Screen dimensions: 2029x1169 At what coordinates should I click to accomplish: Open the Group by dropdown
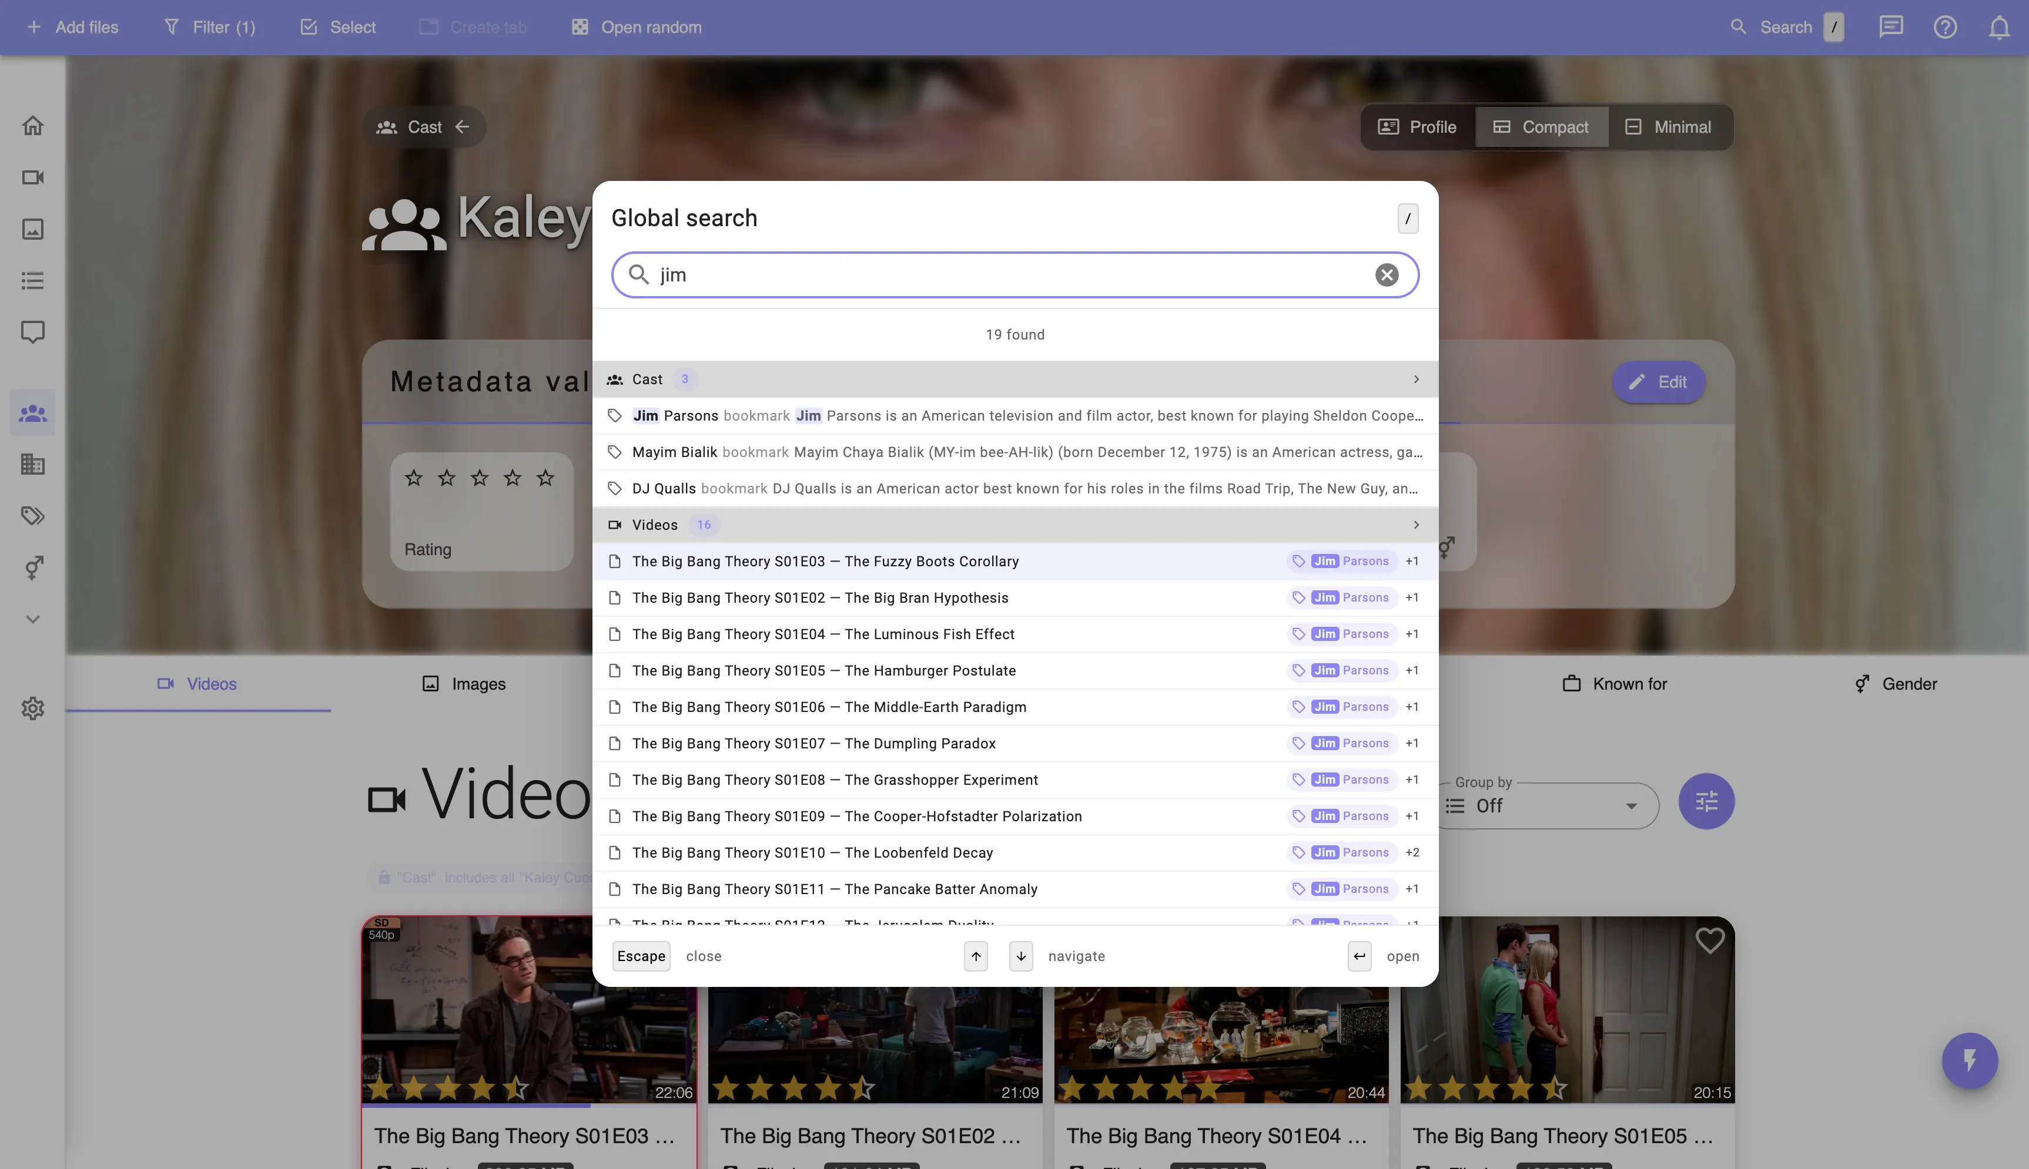(1548, 806)
